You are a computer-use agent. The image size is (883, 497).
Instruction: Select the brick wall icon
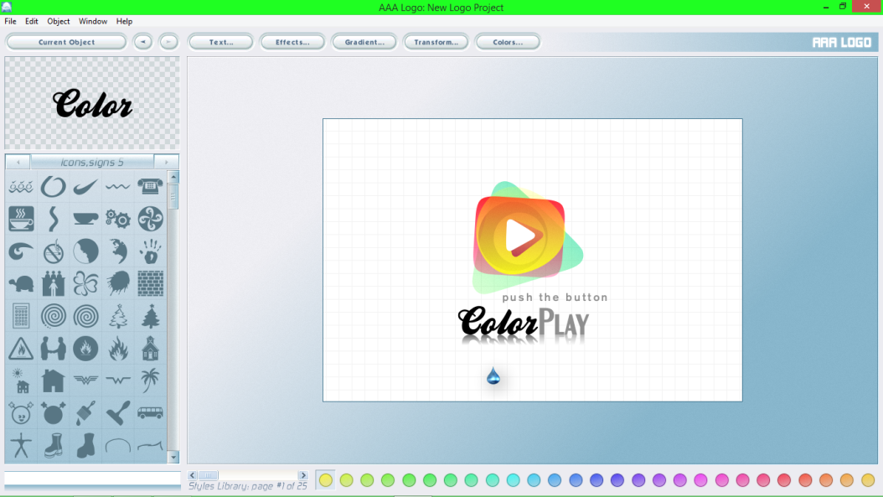(150, 283)
